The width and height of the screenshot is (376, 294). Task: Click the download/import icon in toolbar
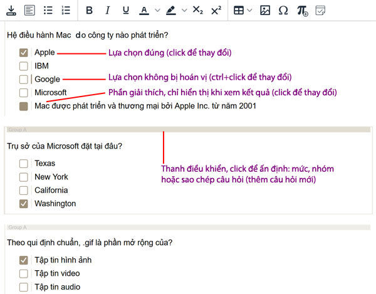pyautogui.click(x=11, y=11)
